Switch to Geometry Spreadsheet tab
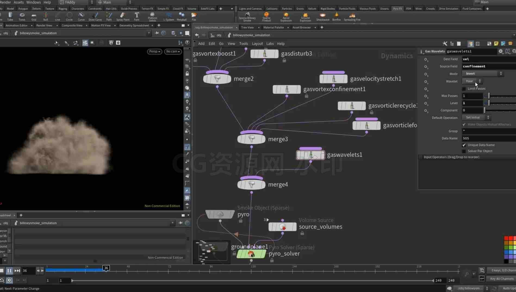516x292 pixels. pyautogui.click(x=134, y=25)
